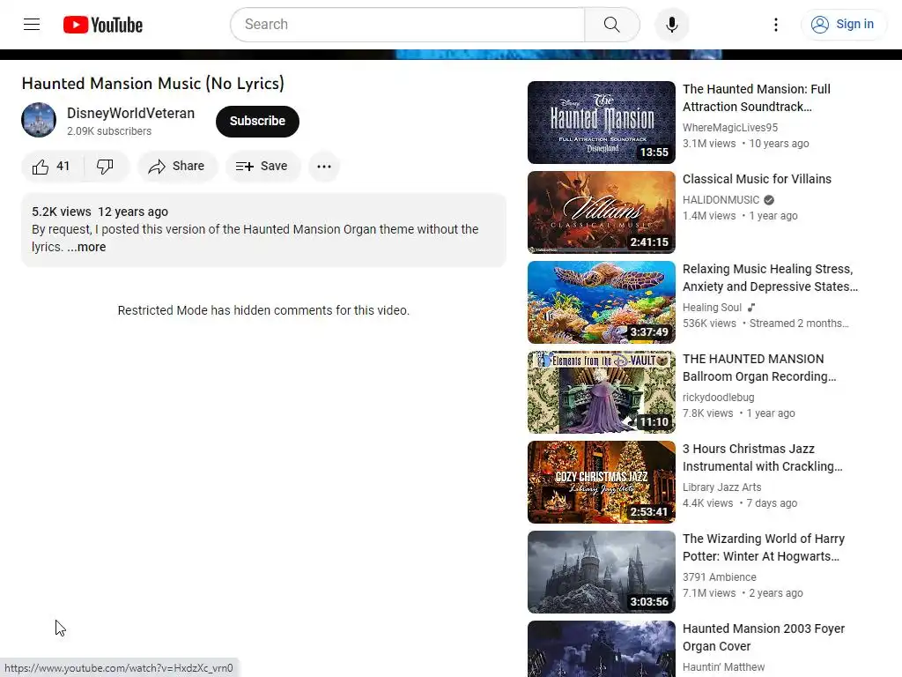902x677 pixels.
Task: Like the video with thumbs up
Action: tap(52, 167)
